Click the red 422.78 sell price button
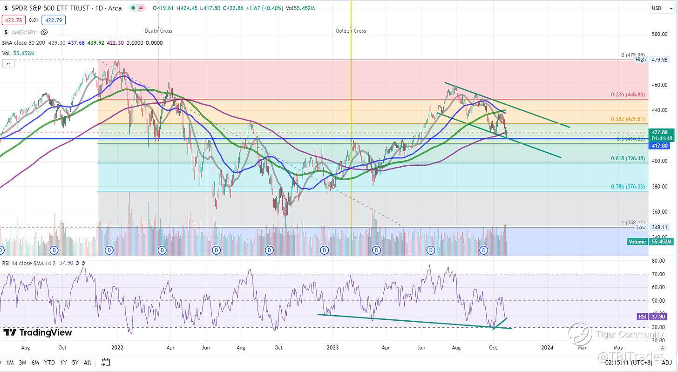This screenshot has height=372, width=678. coord(13,20)
